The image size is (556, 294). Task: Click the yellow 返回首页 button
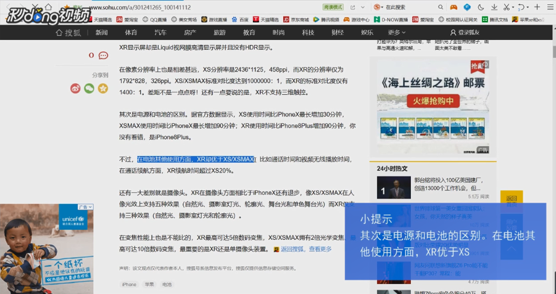[512, 201]
